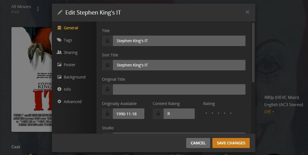Open the Advanced settings section
Viewport: 308px width, 155px height.
[69, 101]
